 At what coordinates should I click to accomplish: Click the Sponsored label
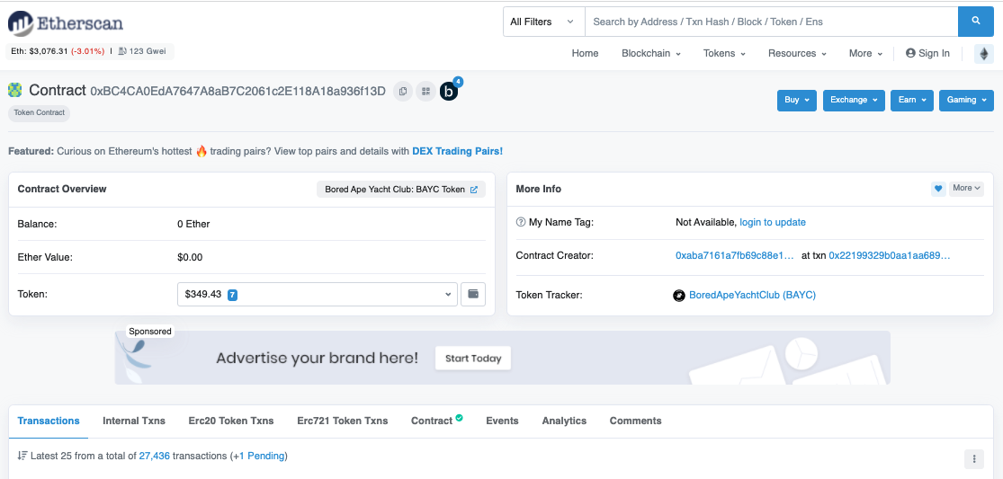click(150, 332)
